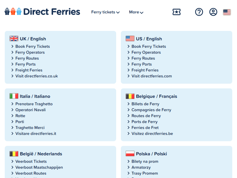
Task: Click the Direct Ferries logo
Action: [x=42, y=12]
